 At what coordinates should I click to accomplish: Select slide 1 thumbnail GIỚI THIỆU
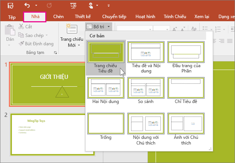coord(47,84)
